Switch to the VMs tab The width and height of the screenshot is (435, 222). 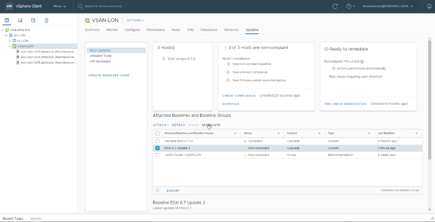[190, 30]
